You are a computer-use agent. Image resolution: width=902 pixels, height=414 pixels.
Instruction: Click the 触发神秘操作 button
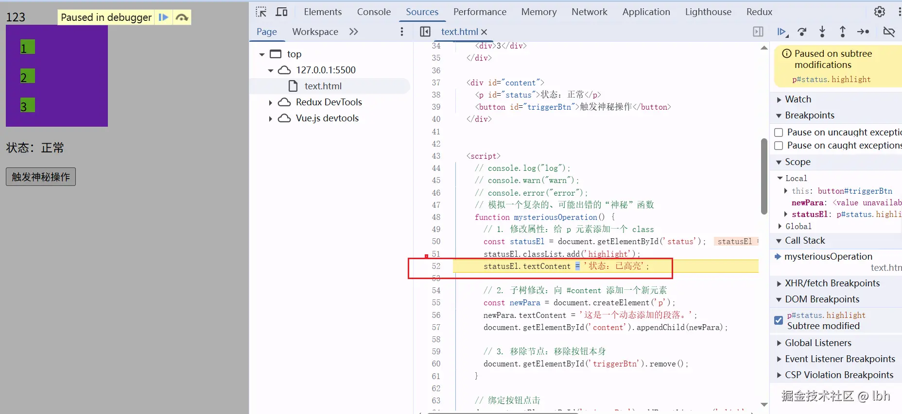[41, 177]
